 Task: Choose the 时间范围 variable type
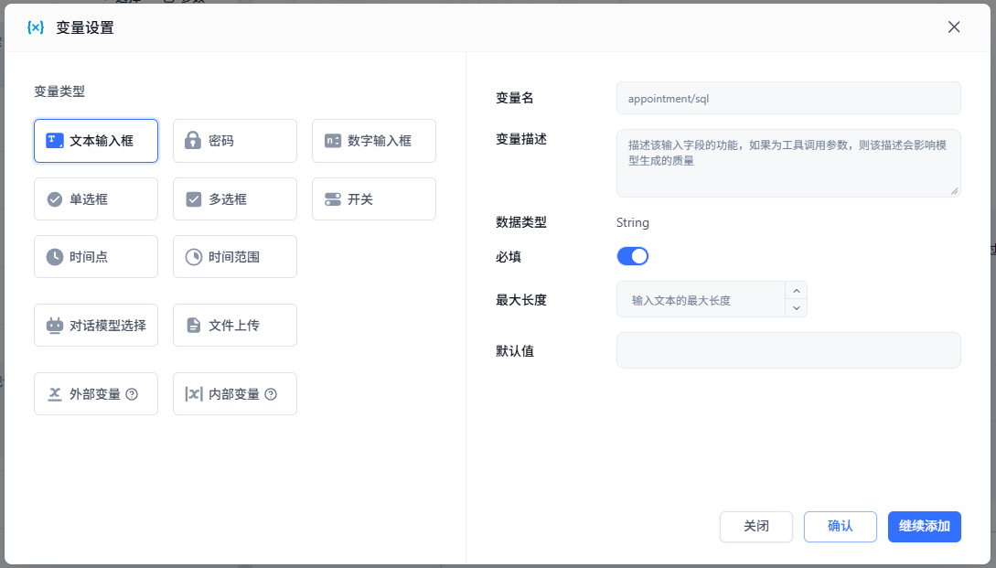click(x=234, y=257)
